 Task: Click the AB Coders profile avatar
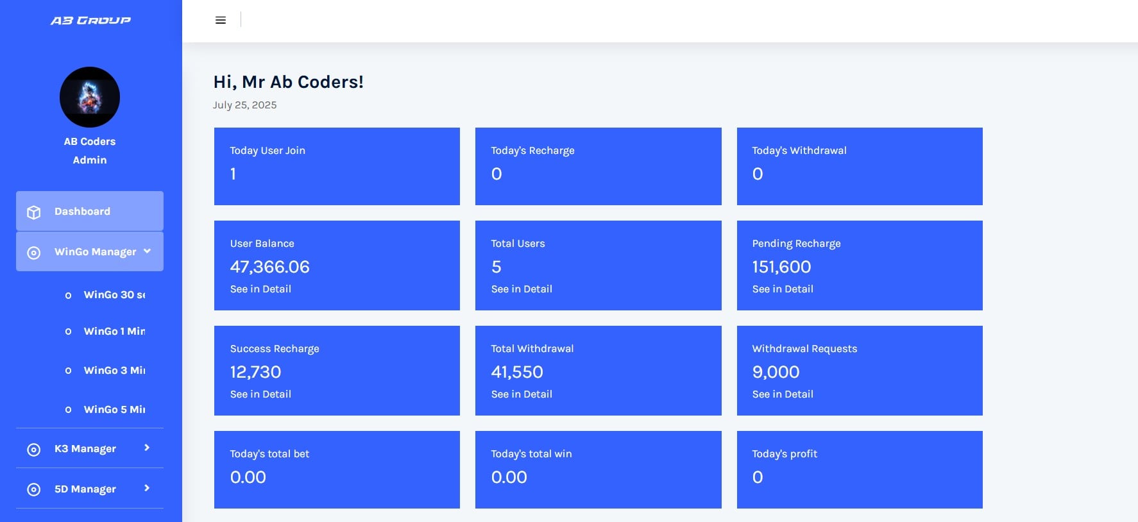90,97
